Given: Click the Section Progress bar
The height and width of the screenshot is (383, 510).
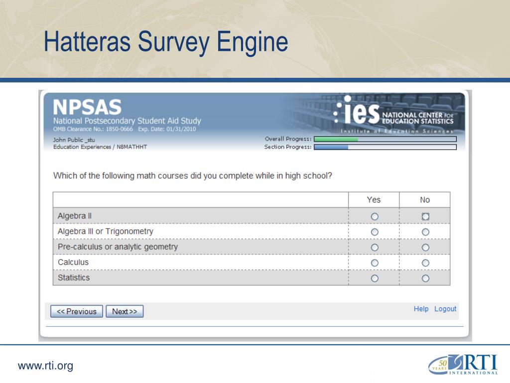Looking at the screenshot, I should point(385,147).
